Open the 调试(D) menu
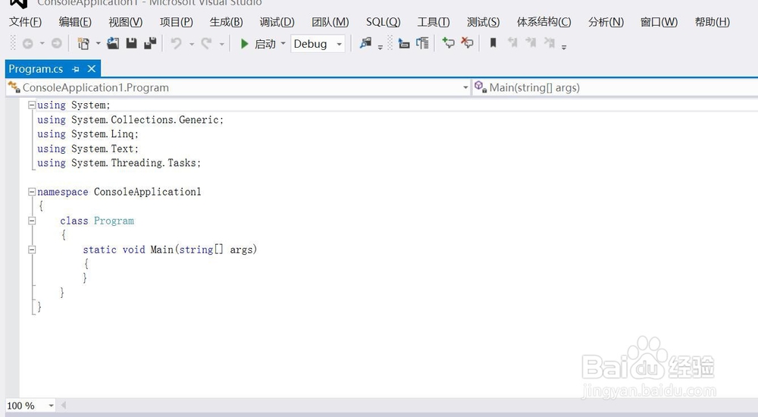Screen dimensions: 758x417 click(x=277, y=22)
